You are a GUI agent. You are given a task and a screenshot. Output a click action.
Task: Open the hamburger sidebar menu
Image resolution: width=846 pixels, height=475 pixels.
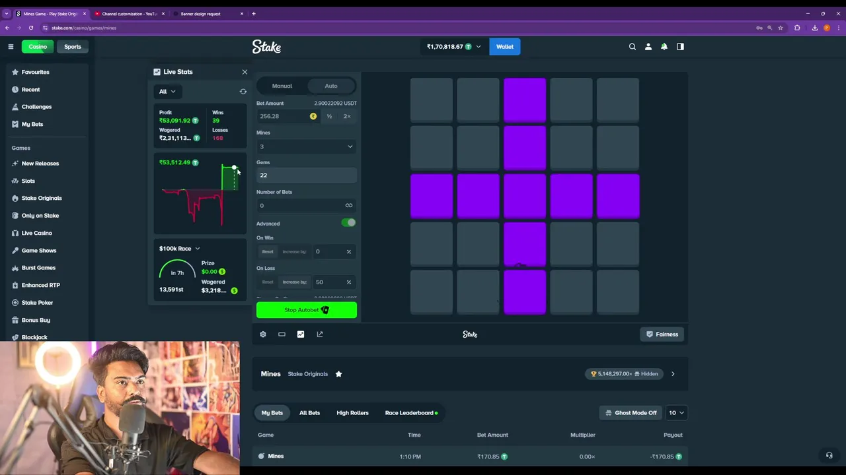pos(11,46)
